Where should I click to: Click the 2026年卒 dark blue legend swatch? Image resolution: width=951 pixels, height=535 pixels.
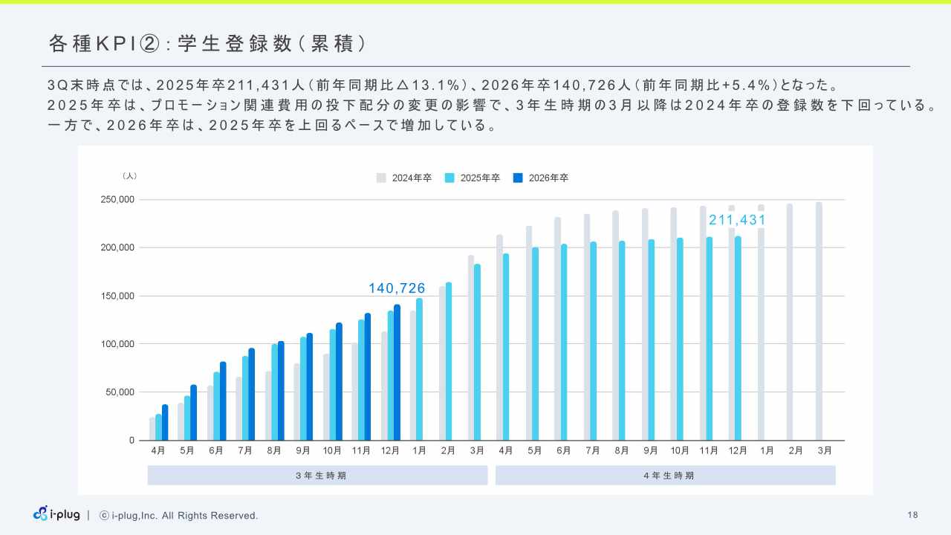pyautogui.click(x=518, y=178)
